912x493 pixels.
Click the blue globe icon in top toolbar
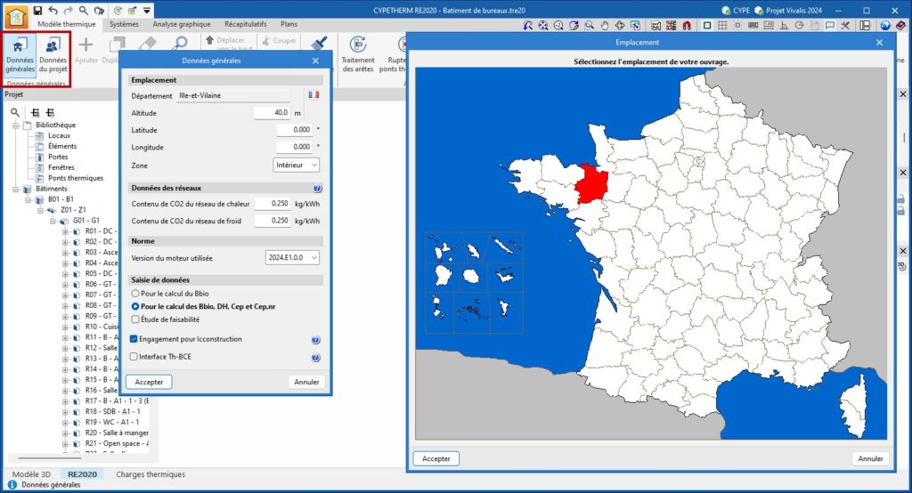tap(885, 25)
